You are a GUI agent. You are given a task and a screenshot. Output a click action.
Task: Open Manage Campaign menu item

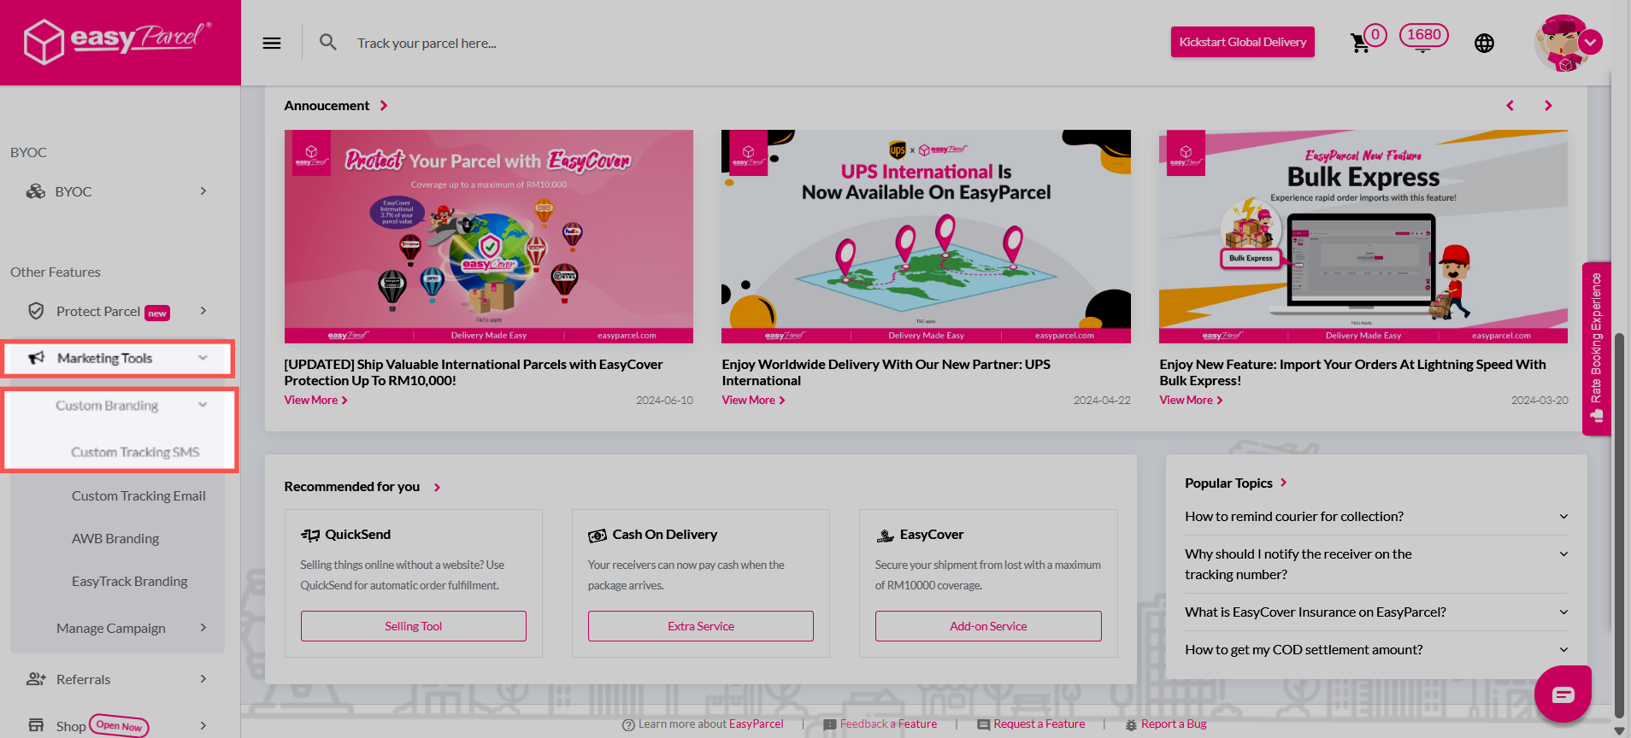pyautogui.click(x=111, y=628)
